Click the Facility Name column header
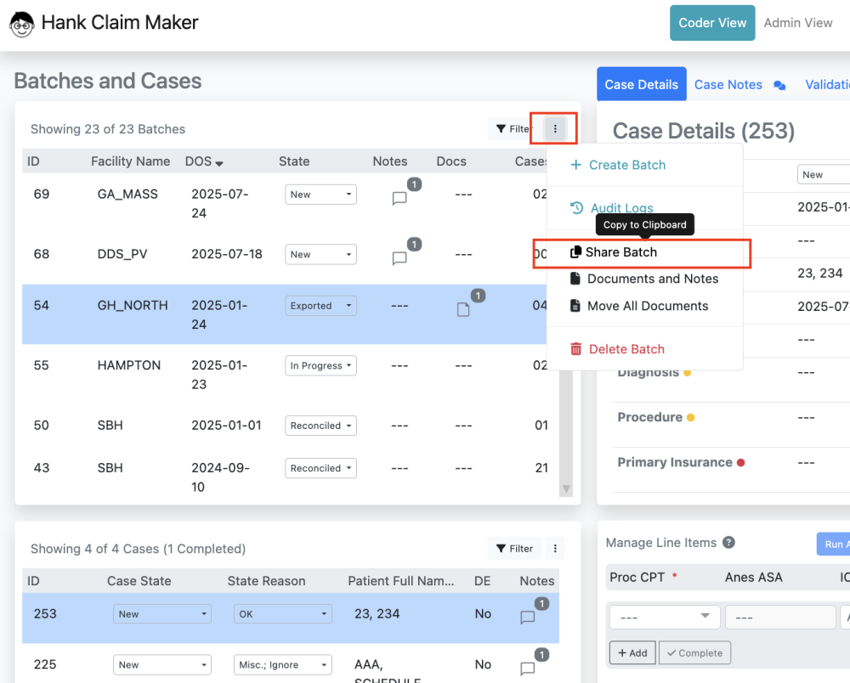 tap(130, 161)
